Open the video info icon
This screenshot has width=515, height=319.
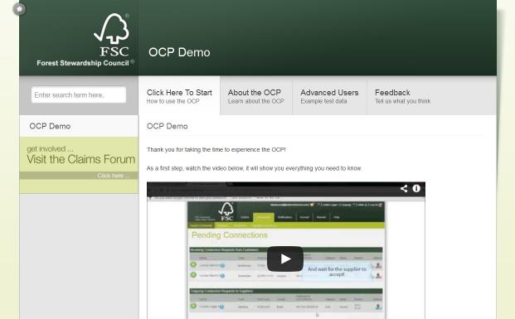click(x=416, y=188)
